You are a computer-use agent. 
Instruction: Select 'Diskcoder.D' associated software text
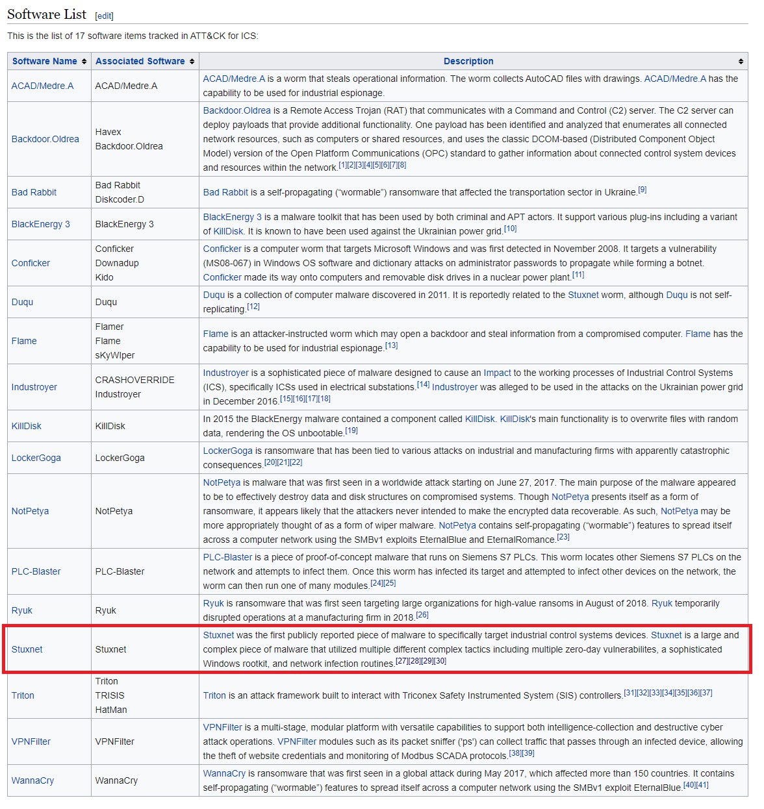pos(120,199)
